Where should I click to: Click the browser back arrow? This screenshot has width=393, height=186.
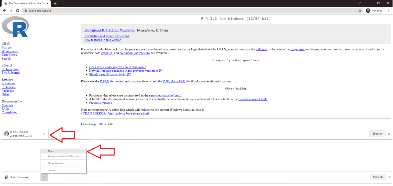[4, 11]
